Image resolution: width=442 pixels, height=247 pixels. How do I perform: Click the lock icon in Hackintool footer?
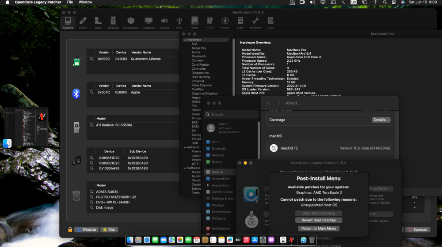tap(70, 229)
